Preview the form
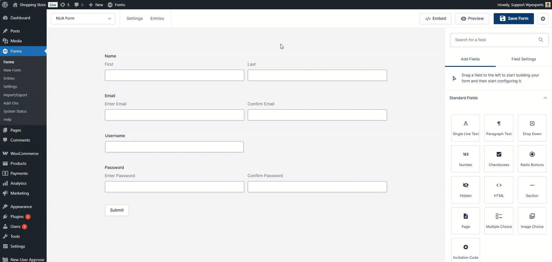552x262 pixels. [472, 19]
